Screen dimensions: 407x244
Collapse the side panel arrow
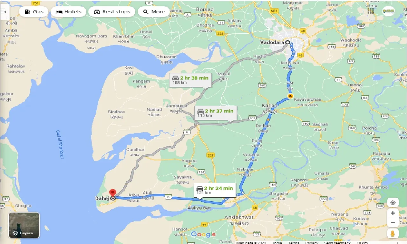point(4,12)
